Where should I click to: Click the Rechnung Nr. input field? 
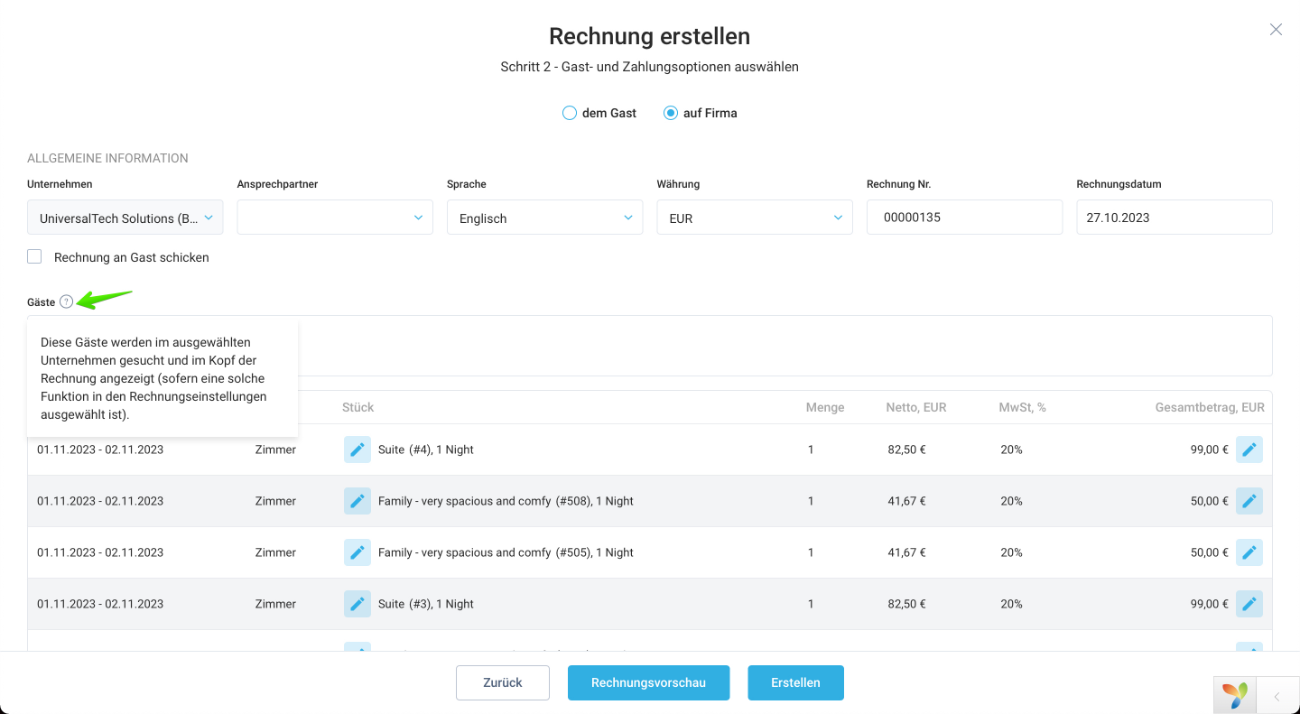click(964, 218)
